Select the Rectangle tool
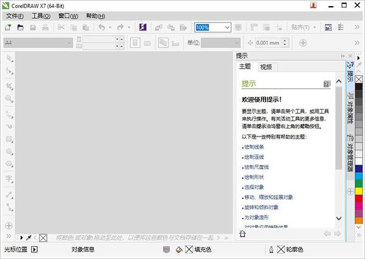The height and width of the screenshot is (259, 365). [x=9, y=139]
